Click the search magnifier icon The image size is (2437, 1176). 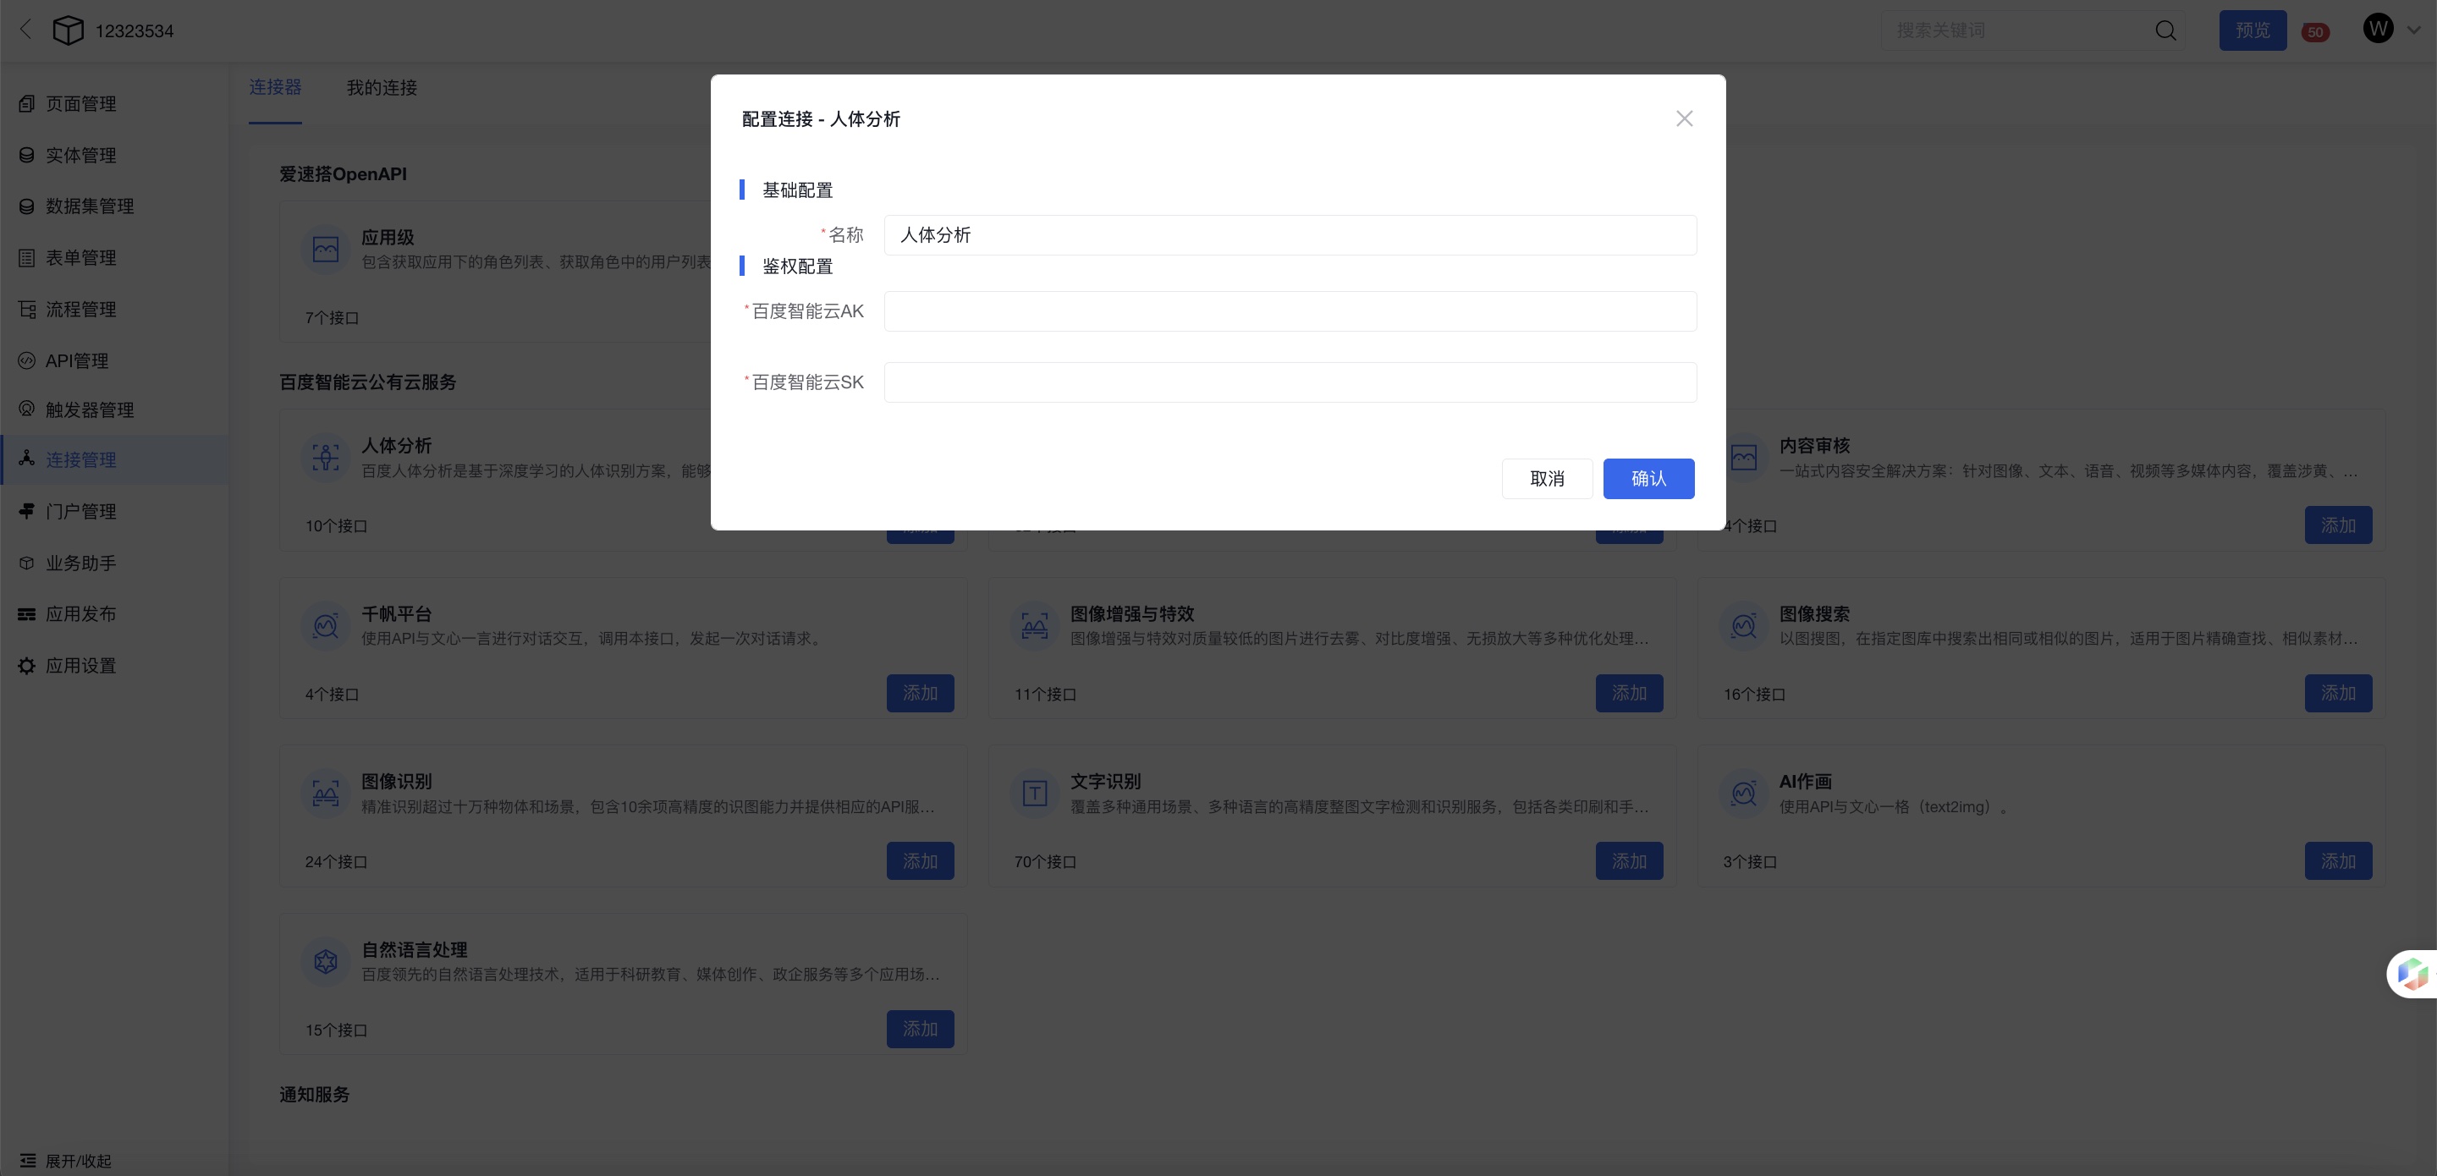2165,30
